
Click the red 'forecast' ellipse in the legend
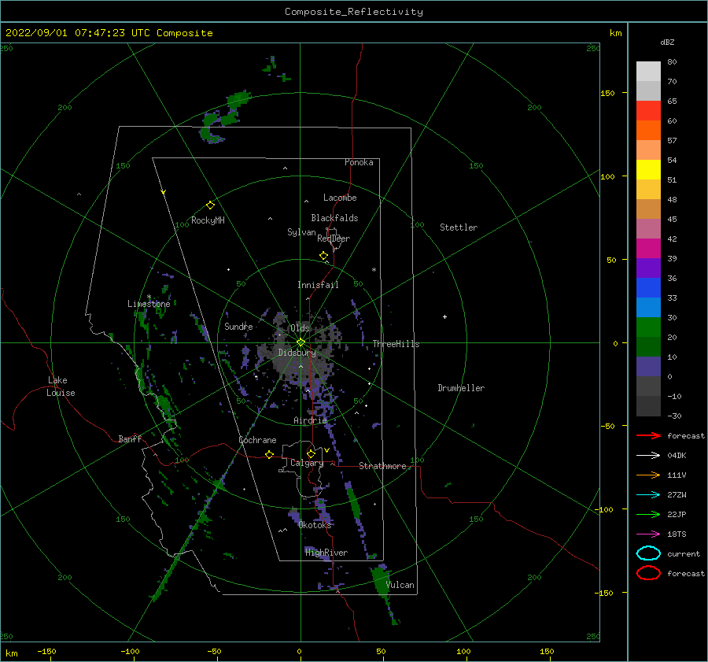pos(648,573)
